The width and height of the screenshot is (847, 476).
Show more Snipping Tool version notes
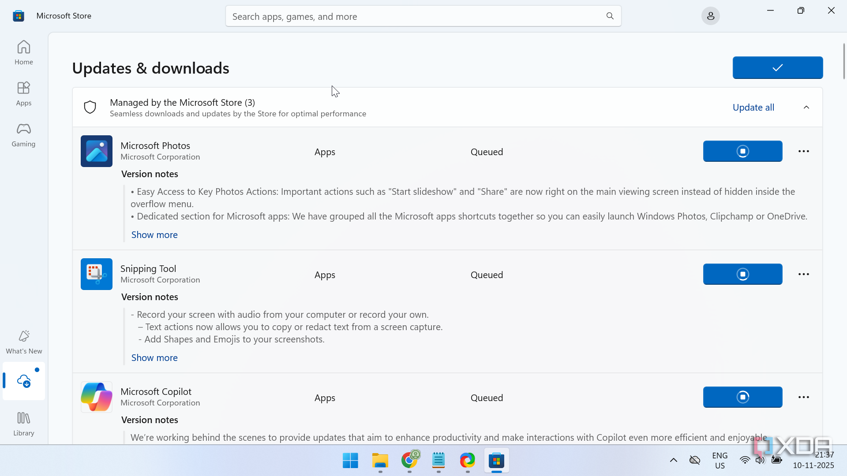[154, 358]
